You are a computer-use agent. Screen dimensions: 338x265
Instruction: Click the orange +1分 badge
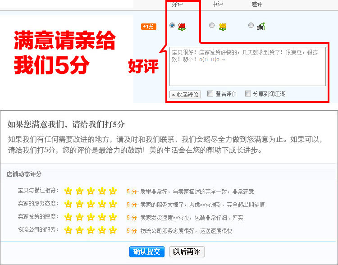[x=149, y=27]
